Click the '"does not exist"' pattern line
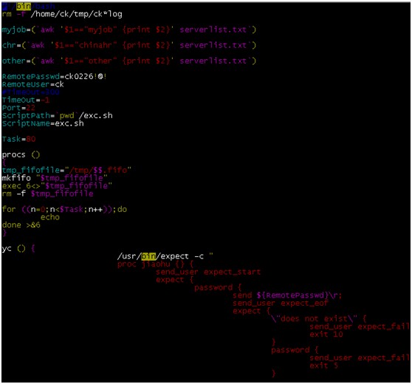 click(319, 319)
